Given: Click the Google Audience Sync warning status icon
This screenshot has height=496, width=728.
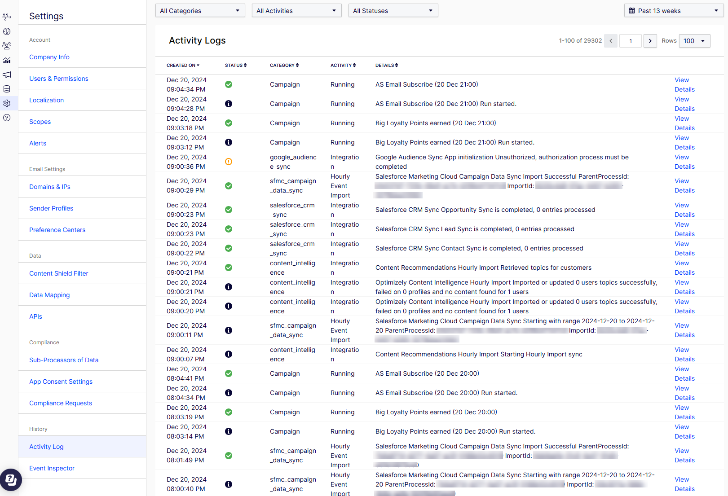Looking at the screenshot, I should pyautogui.click(x=229, y=162).
